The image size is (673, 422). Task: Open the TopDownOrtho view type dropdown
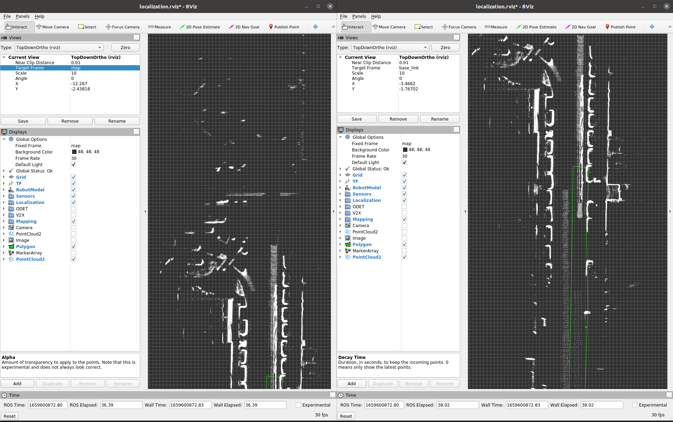[x=100, y=47]
